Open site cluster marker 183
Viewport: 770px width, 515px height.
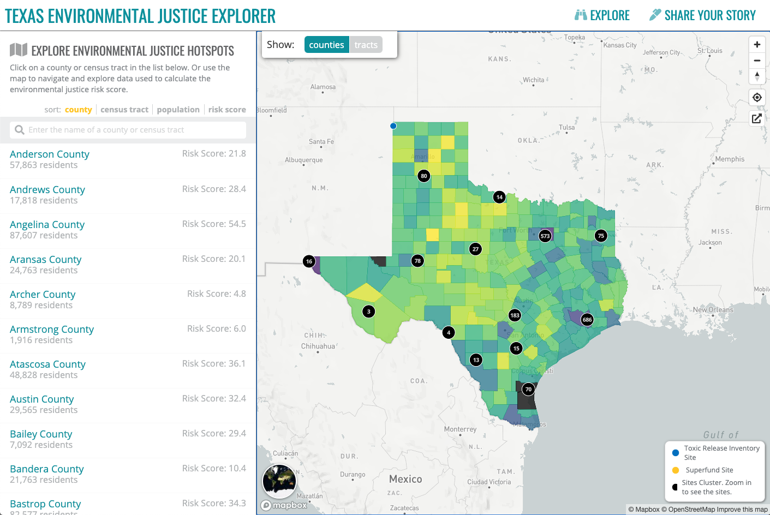515,315
